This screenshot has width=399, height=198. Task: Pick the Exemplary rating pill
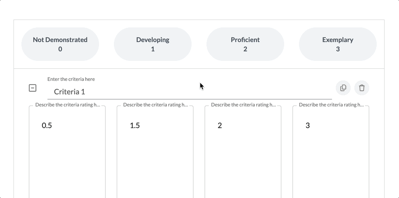(338, 44)
